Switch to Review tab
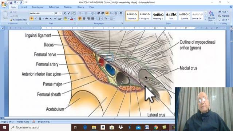 click(x=81, y=7)
